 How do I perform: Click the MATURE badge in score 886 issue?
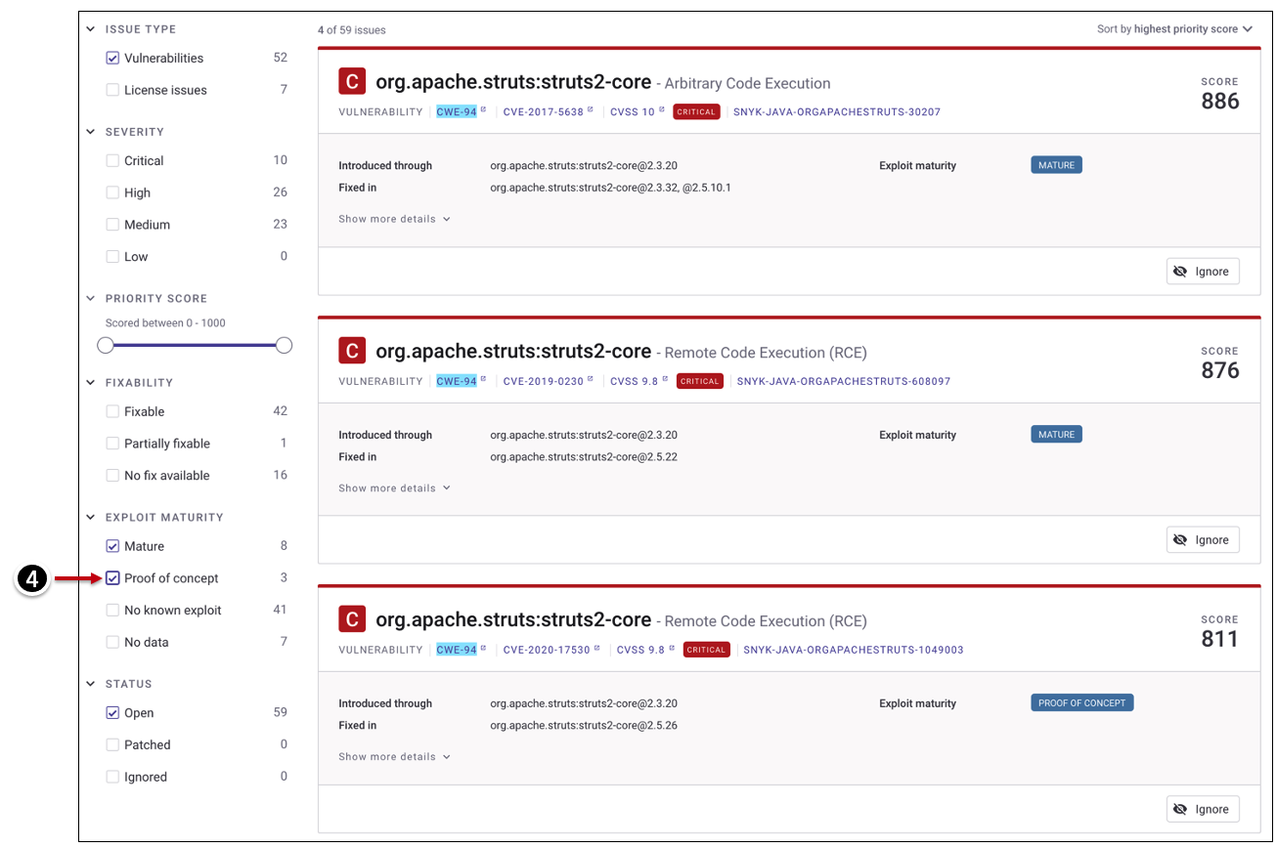click(1056, 166)
